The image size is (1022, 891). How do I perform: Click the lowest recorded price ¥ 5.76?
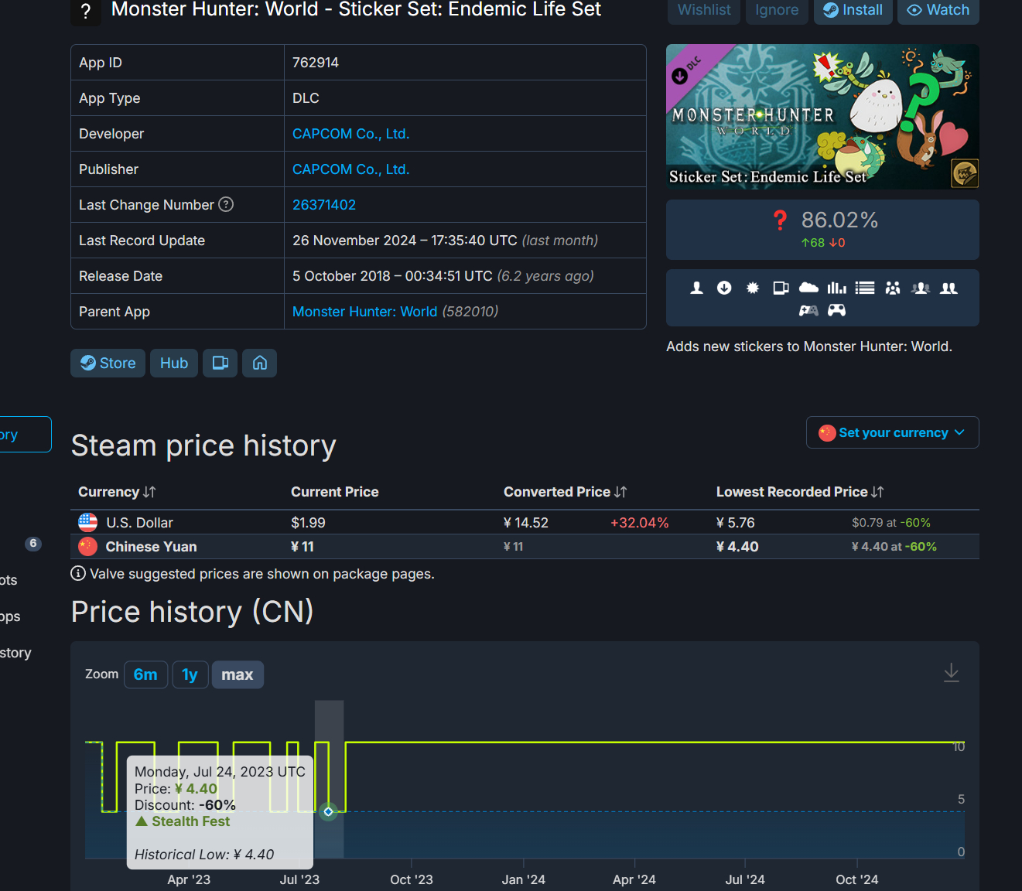(736, 523)
